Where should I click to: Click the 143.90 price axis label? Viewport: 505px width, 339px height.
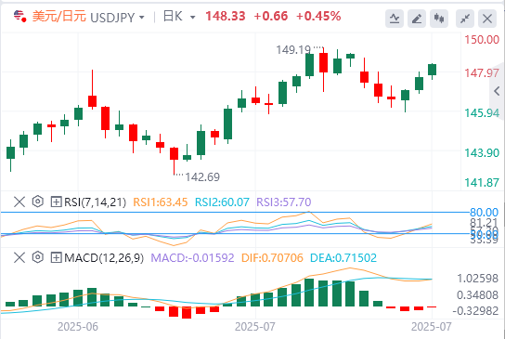tap(482, 152)
